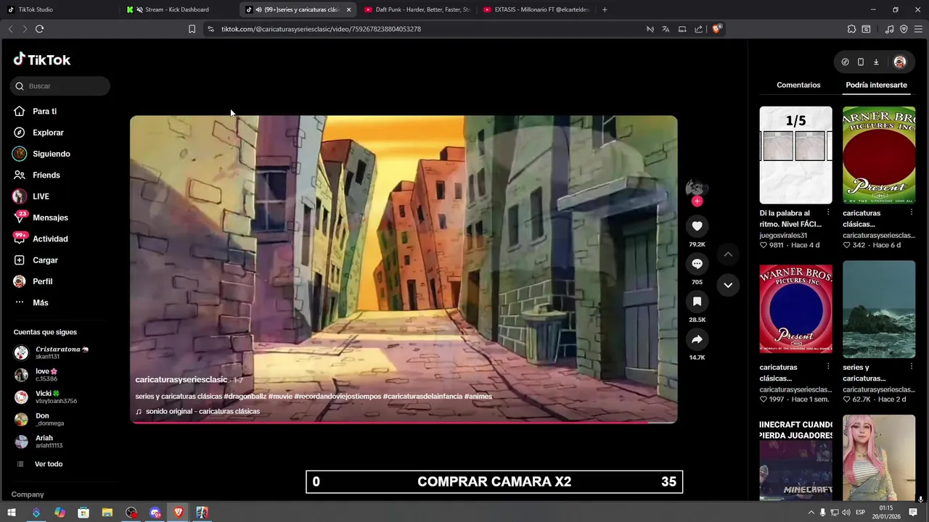Click download desktop app icon
The height and width of the screenshot is (522, 929).
876,62
